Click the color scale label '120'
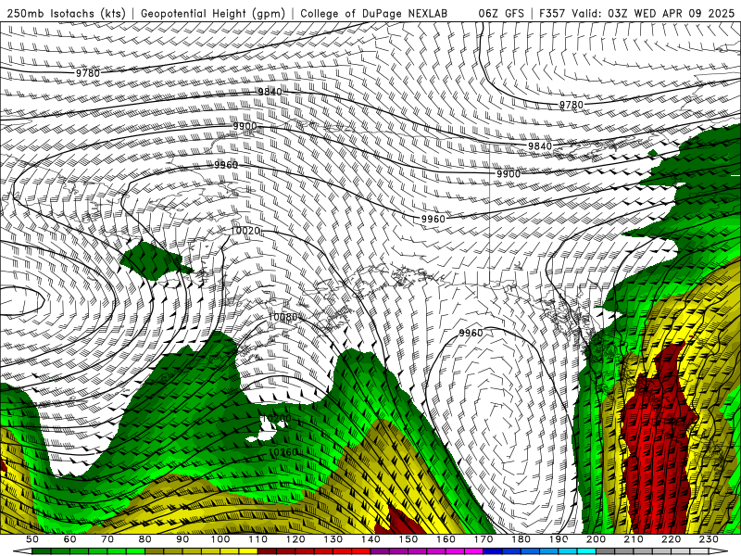This screenshot has height=556, width=741. [295, 539]
